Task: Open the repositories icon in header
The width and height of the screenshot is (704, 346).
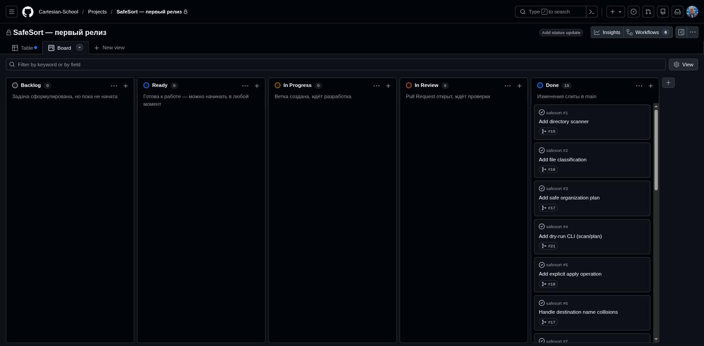Action: pyautogui.click(x=663, y=12)
